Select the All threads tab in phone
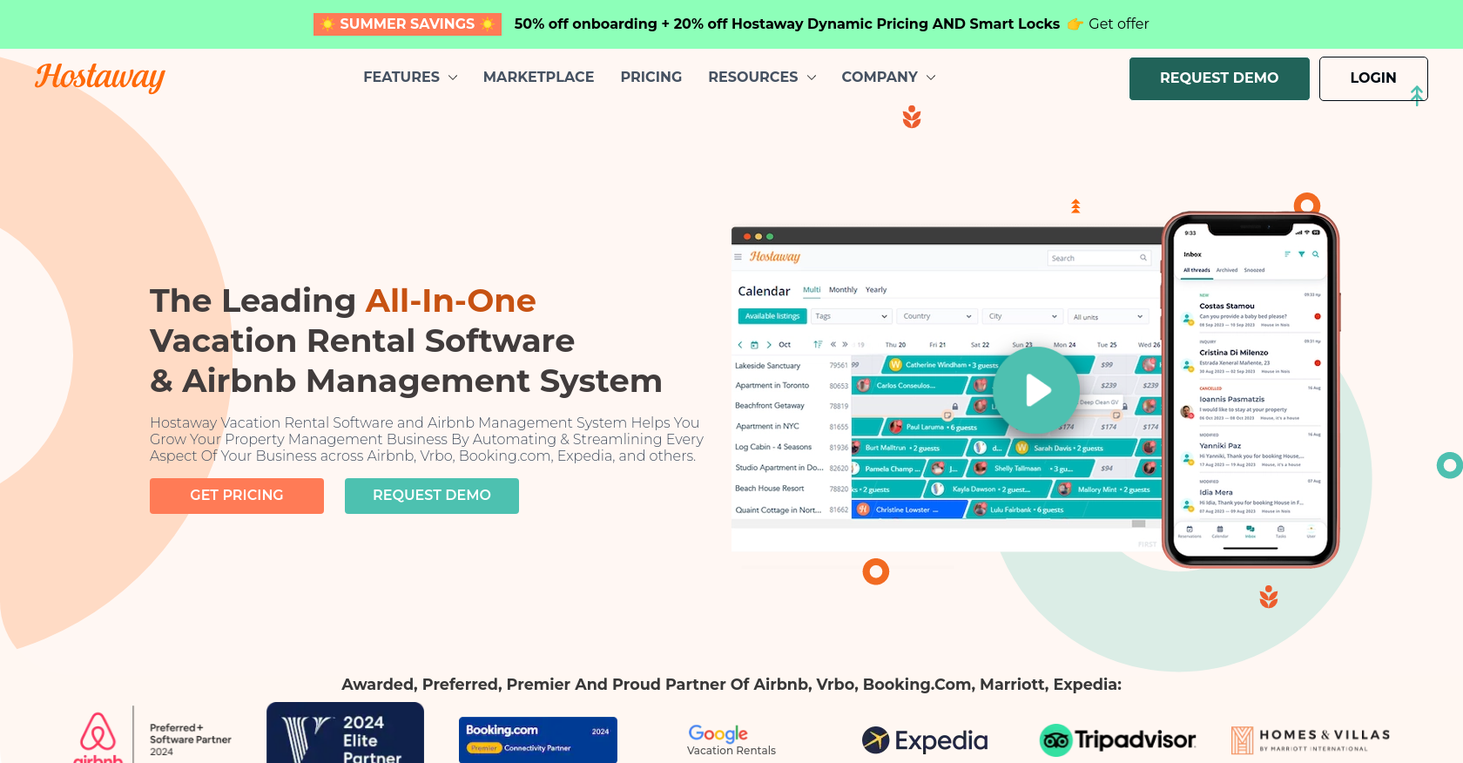 pyautogui.click(x=1197, y=270)
